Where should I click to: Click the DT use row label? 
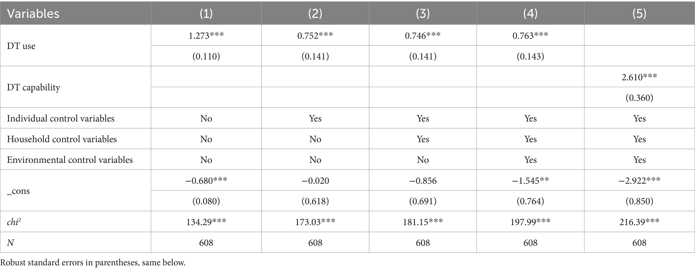[x=21, y=46]
